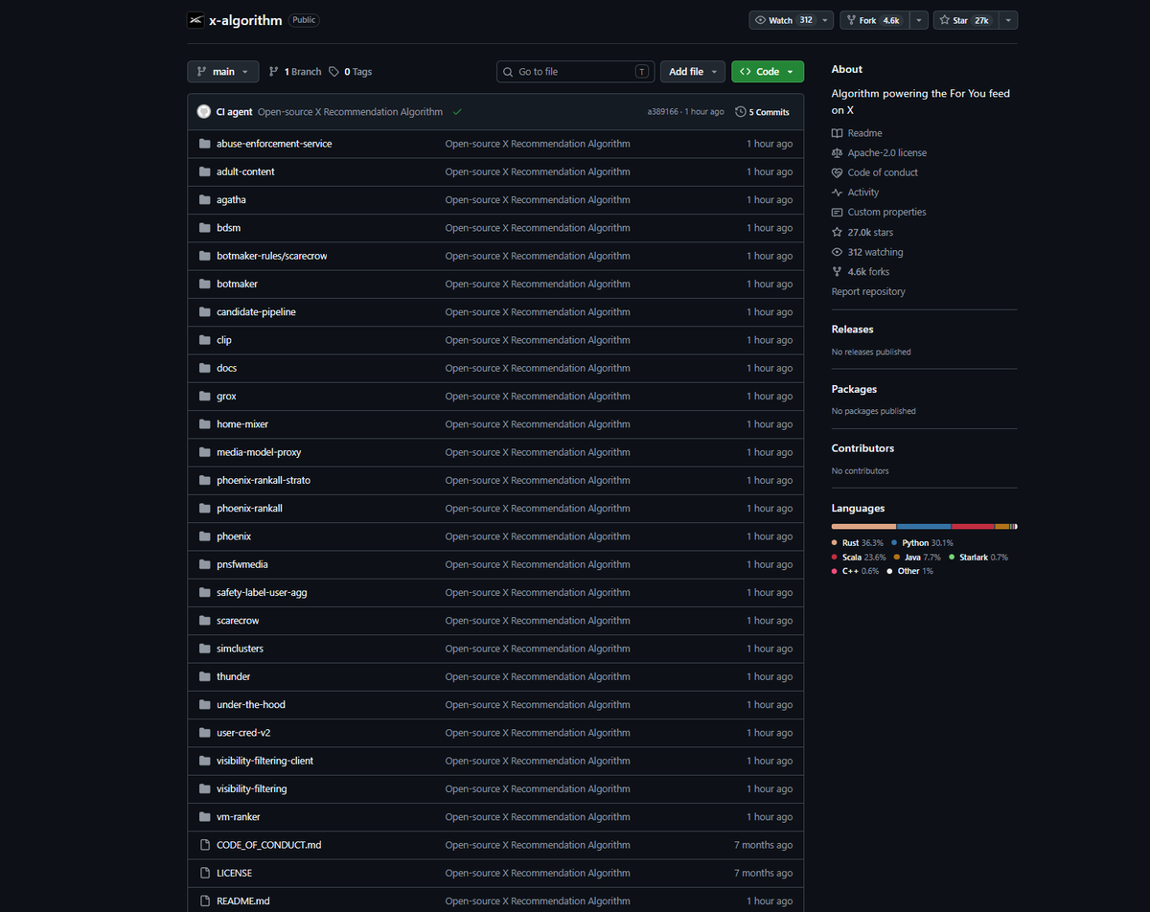1150x912 pixels.
Task: Select the Python 30.1% language entry
Action: [x=922, y=543]
